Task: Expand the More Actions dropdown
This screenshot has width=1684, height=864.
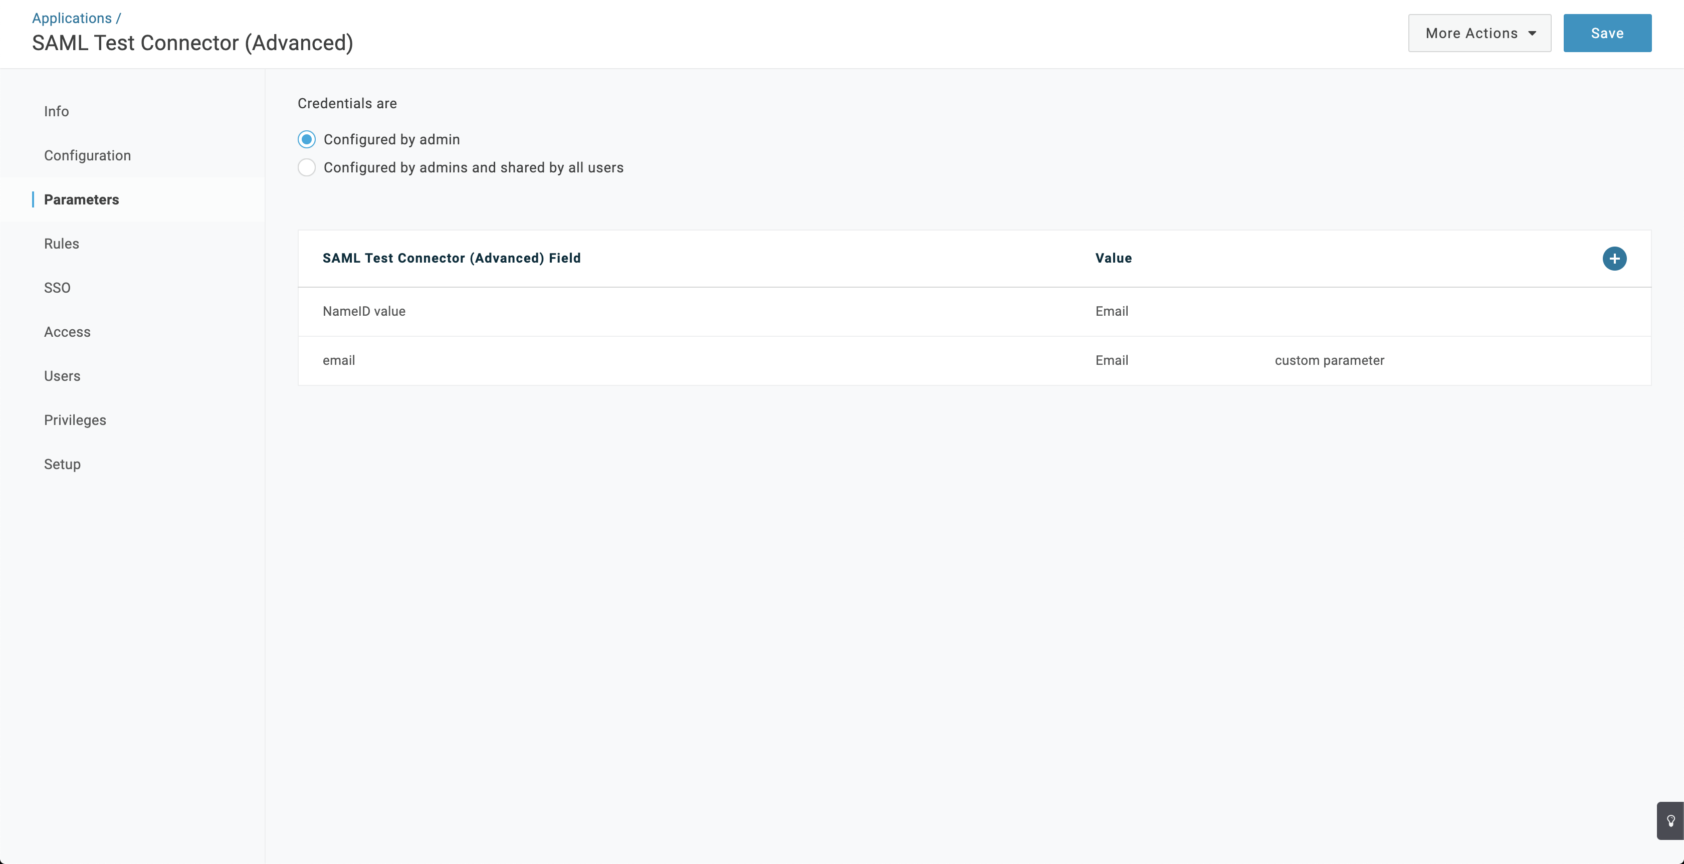Action: (x=1480, y=34)
